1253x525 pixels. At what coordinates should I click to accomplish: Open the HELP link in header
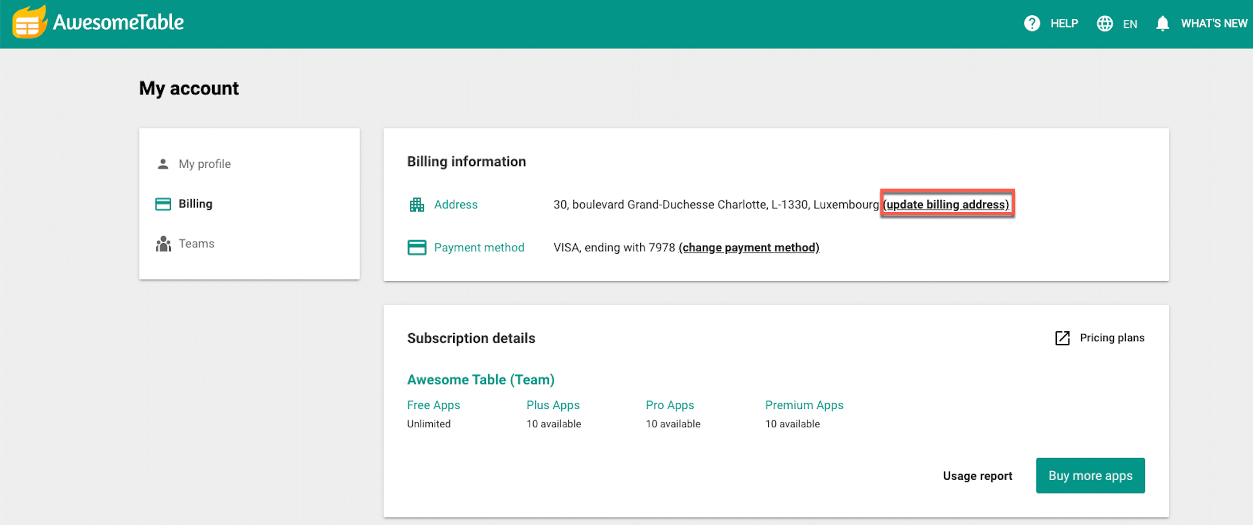pyautogui.click(x=1064, y=23)
